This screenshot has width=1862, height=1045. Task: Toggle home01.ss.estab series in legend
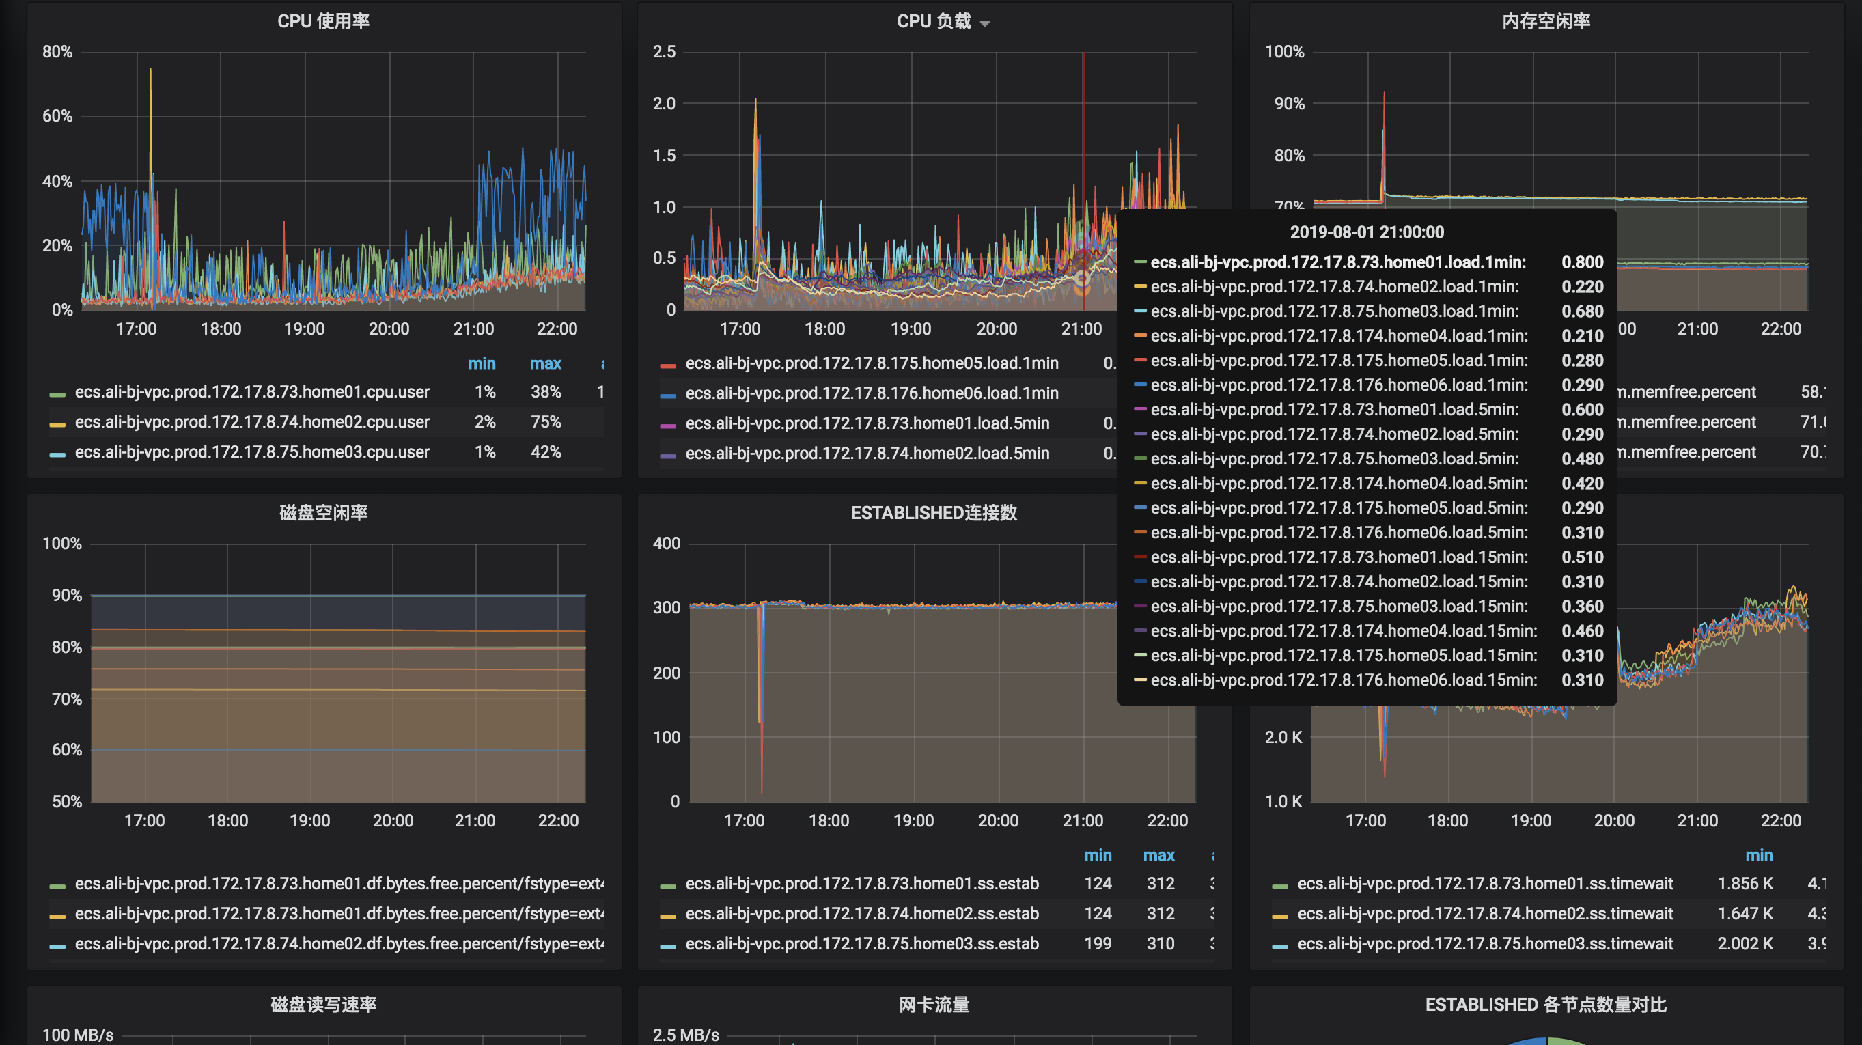tap(861, 883)
